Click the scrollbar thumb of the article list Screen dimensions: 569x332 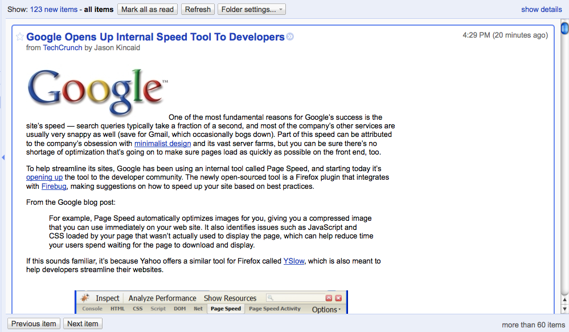[564, 29]
